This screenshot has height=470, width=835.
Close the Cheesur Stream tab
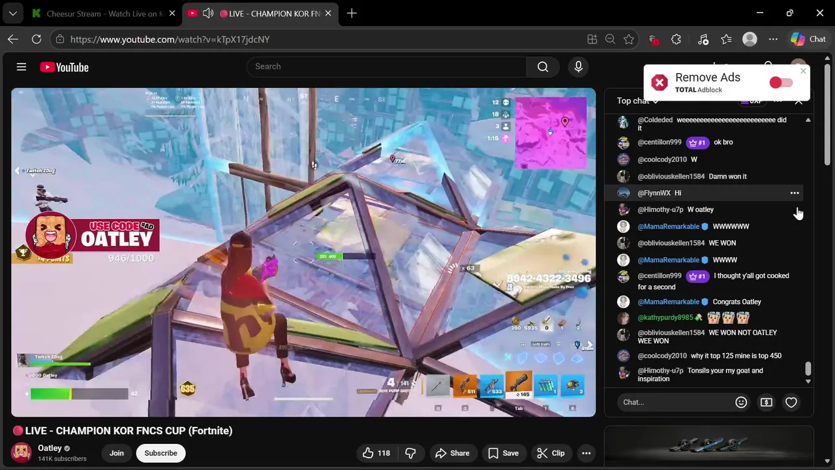[x=172, y=13]
